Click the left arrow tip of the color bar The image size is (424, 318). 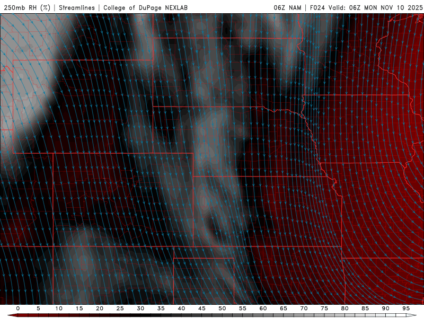(x=12, y=315)
